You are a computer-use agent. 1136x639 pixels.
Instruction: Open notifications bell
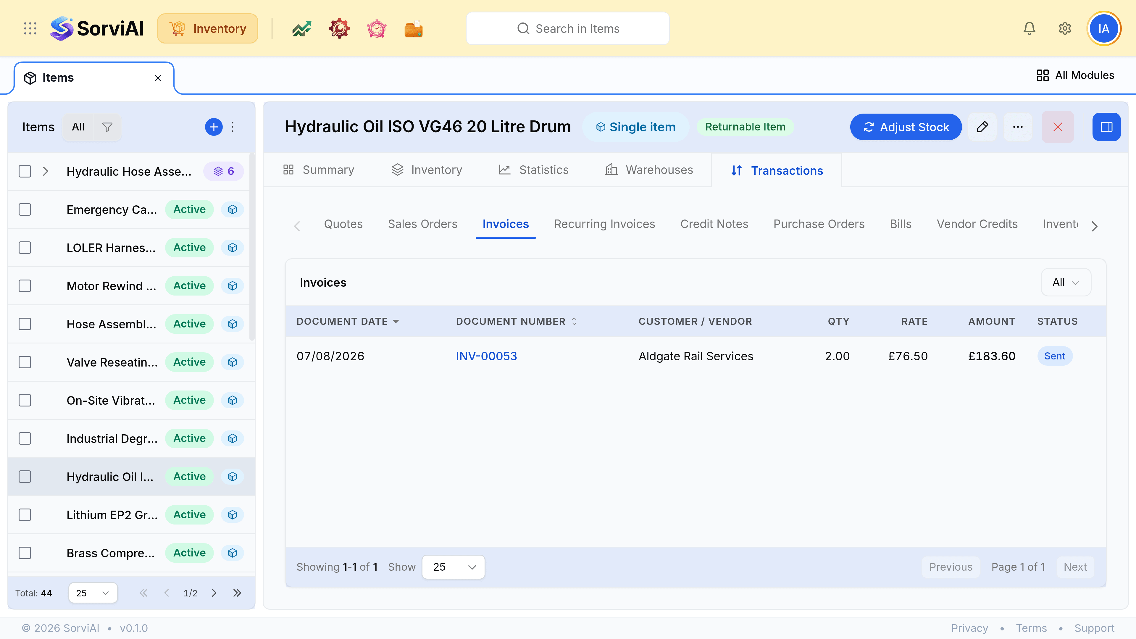coord(1029,29)
